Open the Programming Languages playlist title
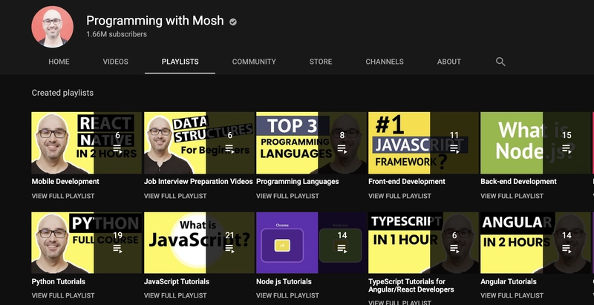Image resolution: width=594 pixels, height=305 pixels. point(298,182)
